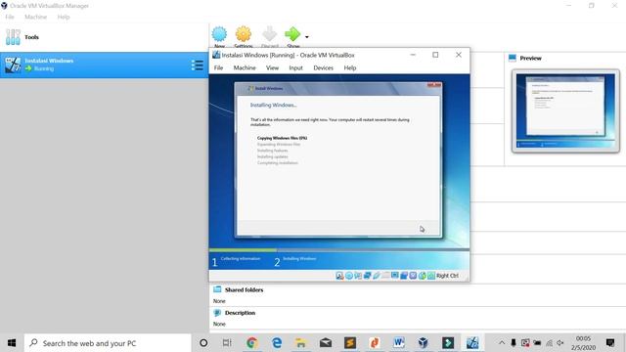The image size is (626, 352).
Task: Show hidden system tray icons chevron
Action: (x=502, y=343)
